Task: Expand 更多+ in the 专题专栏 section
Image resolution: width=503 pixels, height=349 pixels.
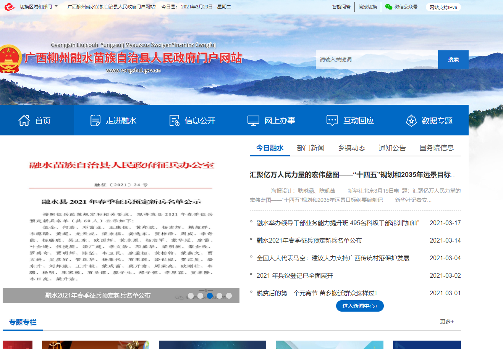Action: pos(446,322)
